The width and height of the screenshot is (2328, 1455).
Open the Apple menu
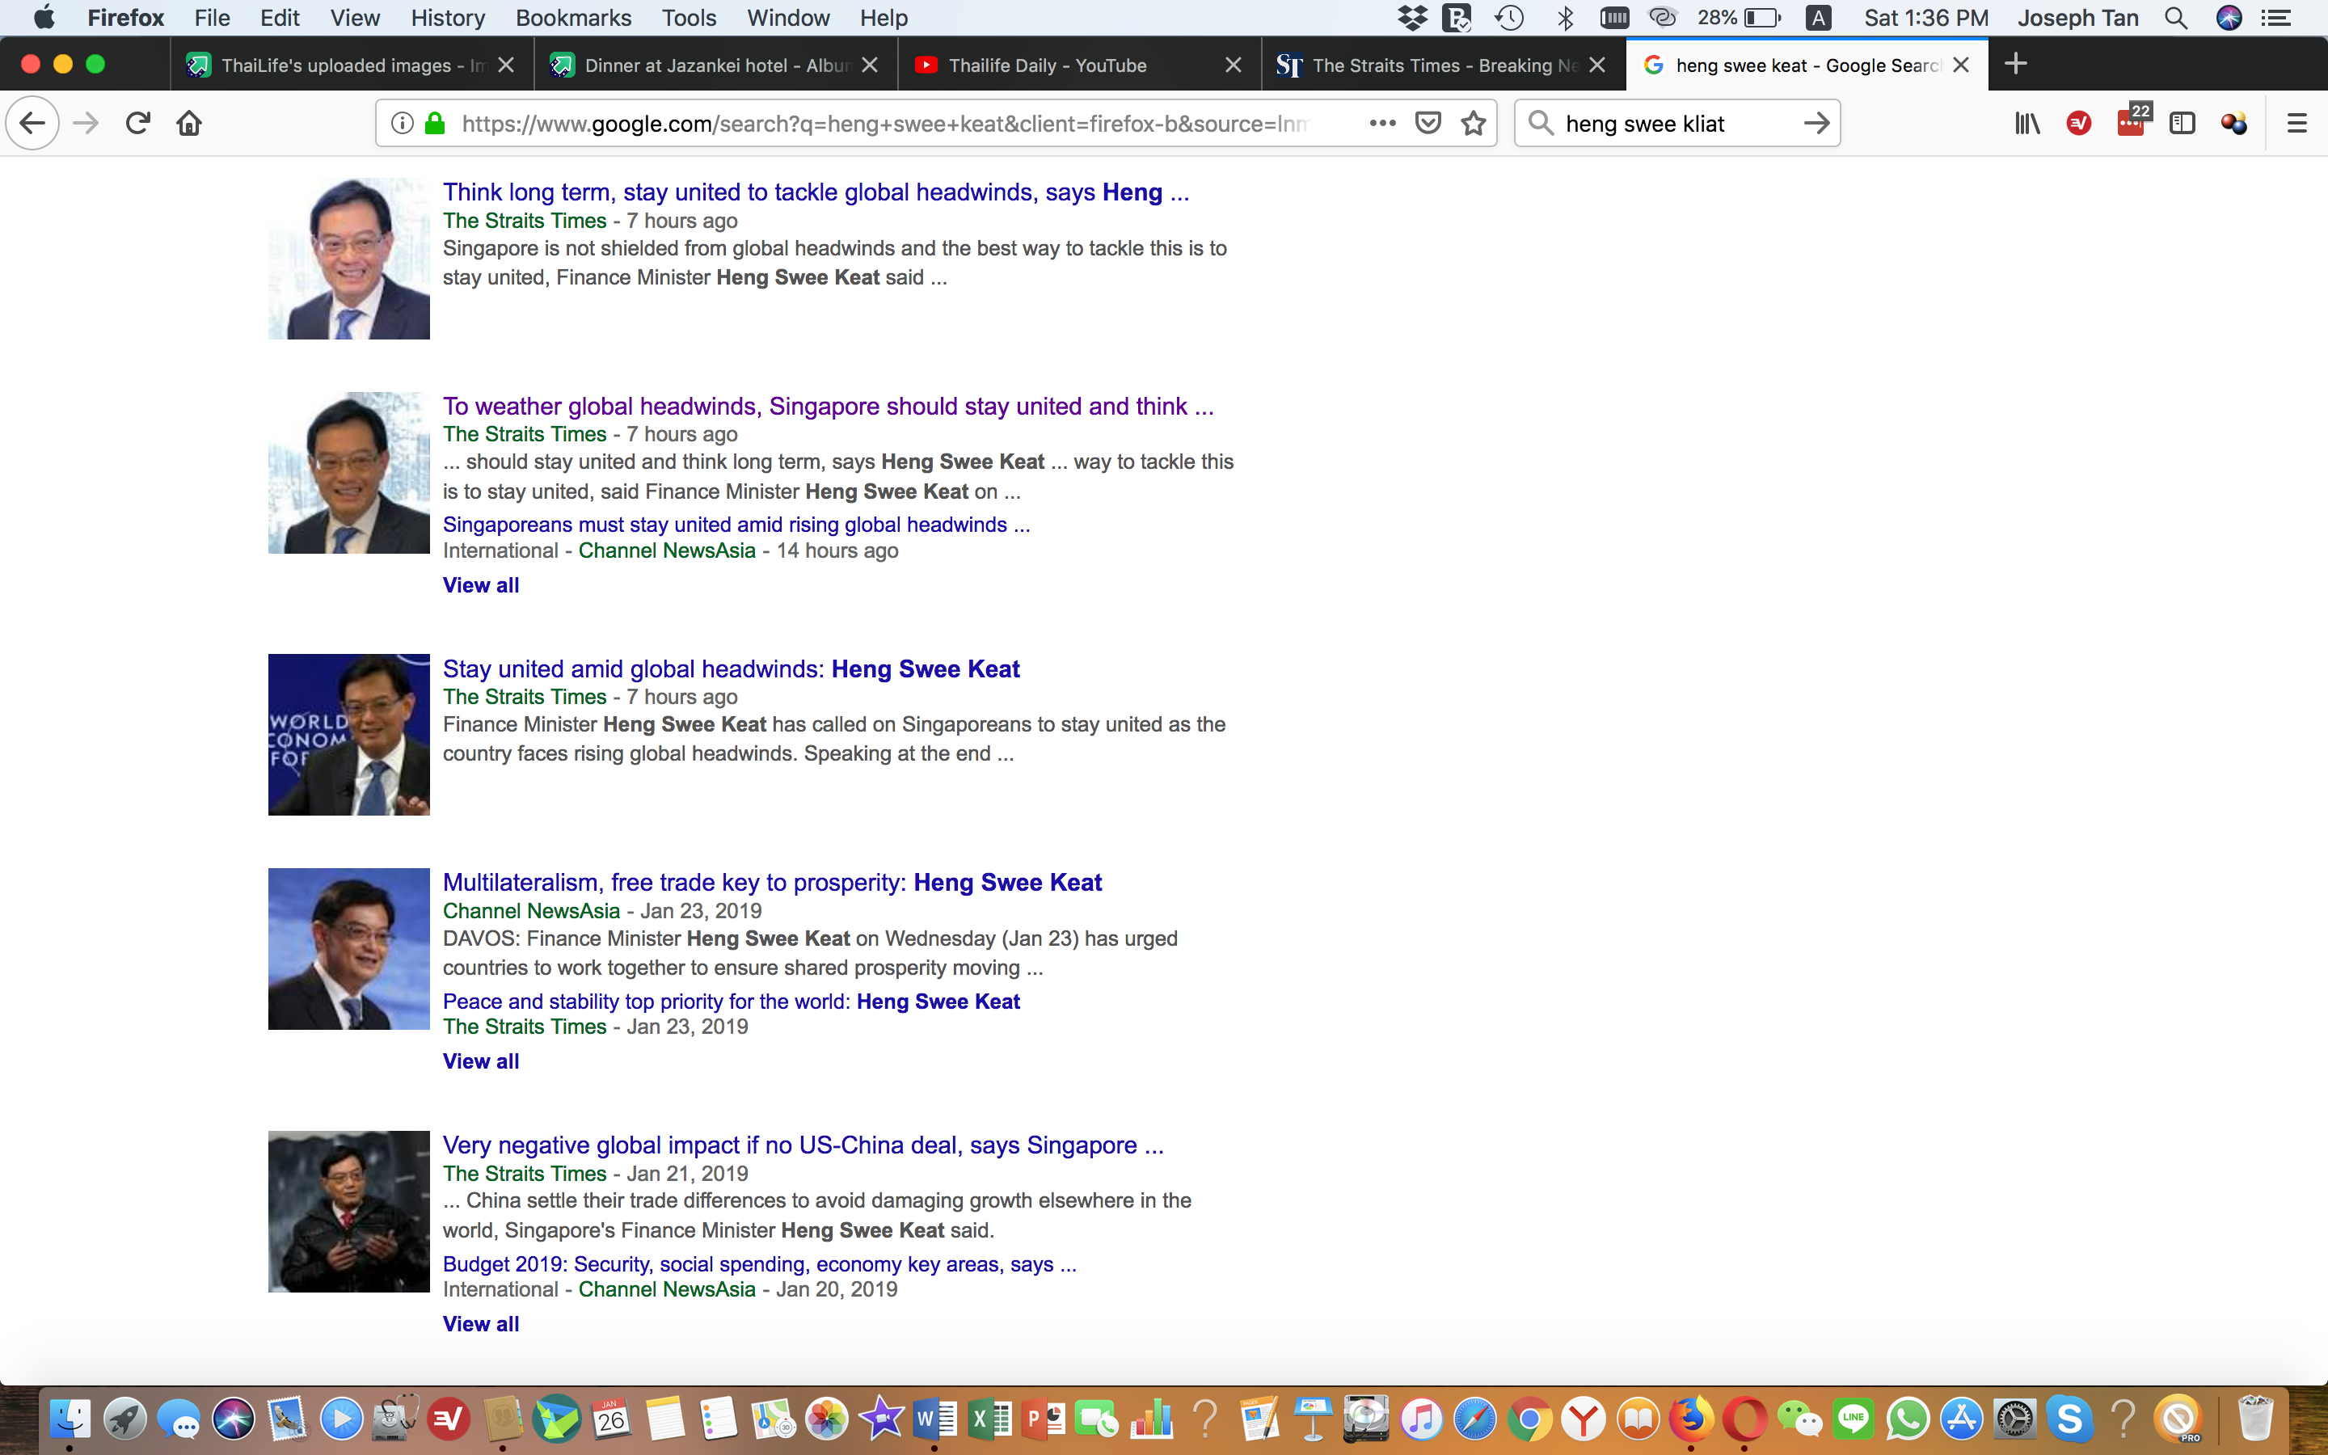point(44,17)
